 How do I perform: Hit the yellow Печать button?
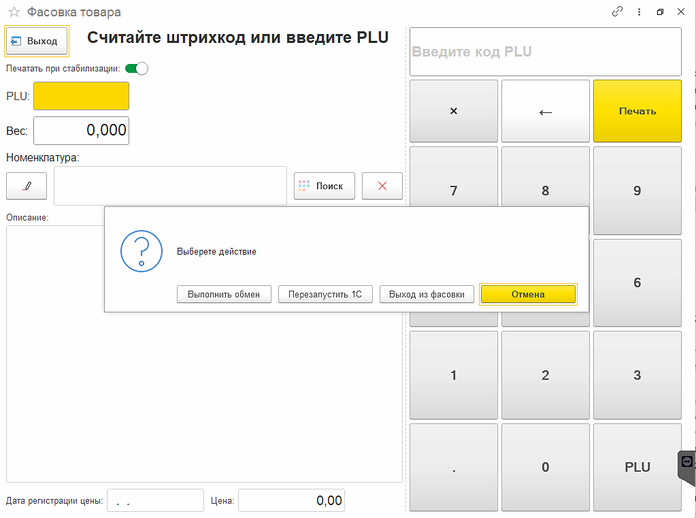coord(637,111)
